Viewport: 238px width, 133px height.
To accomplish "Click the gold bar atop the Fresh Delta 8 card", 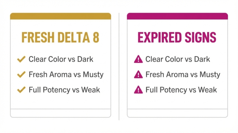I will click(x=60, y=16).
